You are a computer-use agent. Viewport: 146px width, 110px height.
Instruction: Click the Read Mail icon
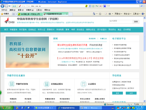106,14
